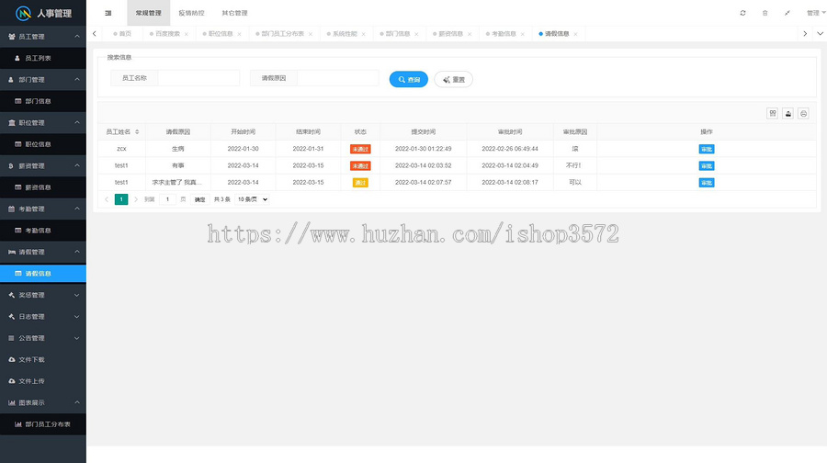This screenshot has width=827, height=463.
Task: Open 部门信息 in sidebar
Action: pos(42,101)
